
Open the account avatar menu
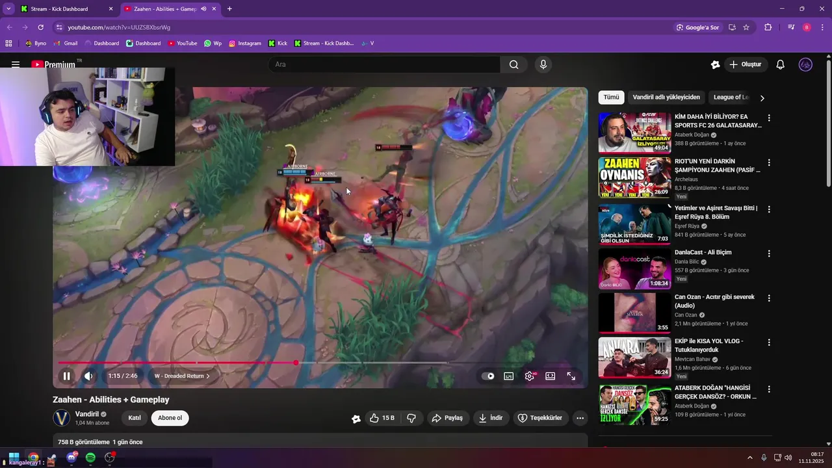[x=805, y=64]
